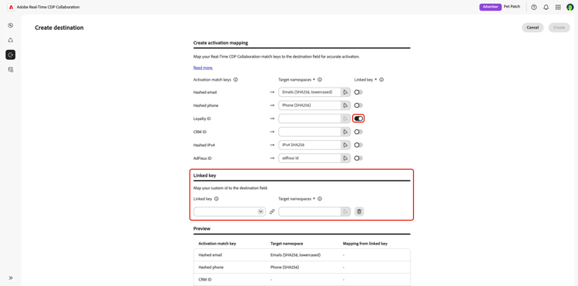Toggle linked key for AdFixus ID

coord(358,158)
